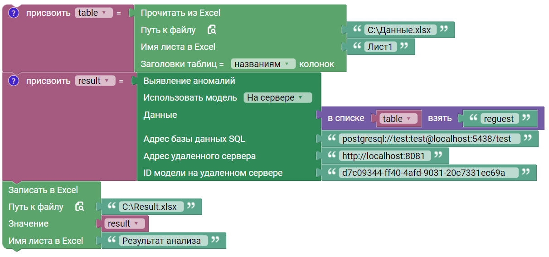
Task: Open result variable dropdown in second assign block
Action: (95, 81)
